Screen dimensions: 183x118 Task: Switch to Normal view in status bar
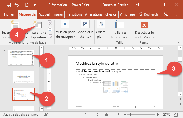[85, 114]
